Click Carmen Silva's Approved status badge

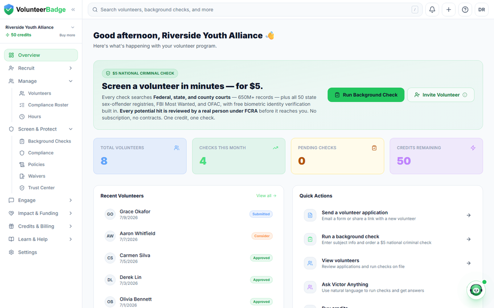click(x=261, y=258)
